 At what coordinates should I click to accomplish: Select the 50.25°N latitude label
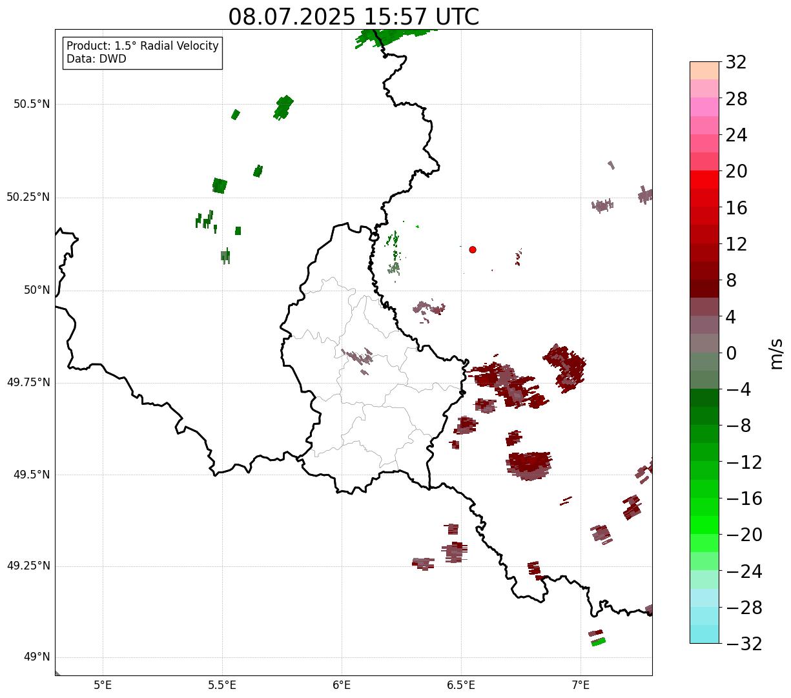click(28, 197)
